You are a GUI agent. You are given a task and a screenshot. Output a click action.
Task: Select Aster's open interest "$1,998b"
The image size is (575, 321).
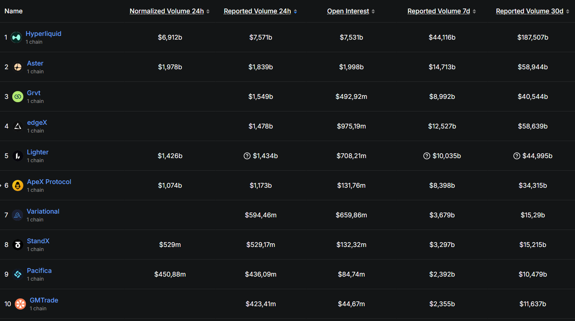click(352, 67)
